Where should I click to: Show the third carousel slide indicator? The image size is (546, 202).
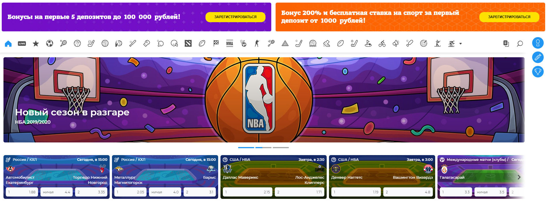[281, 148]
